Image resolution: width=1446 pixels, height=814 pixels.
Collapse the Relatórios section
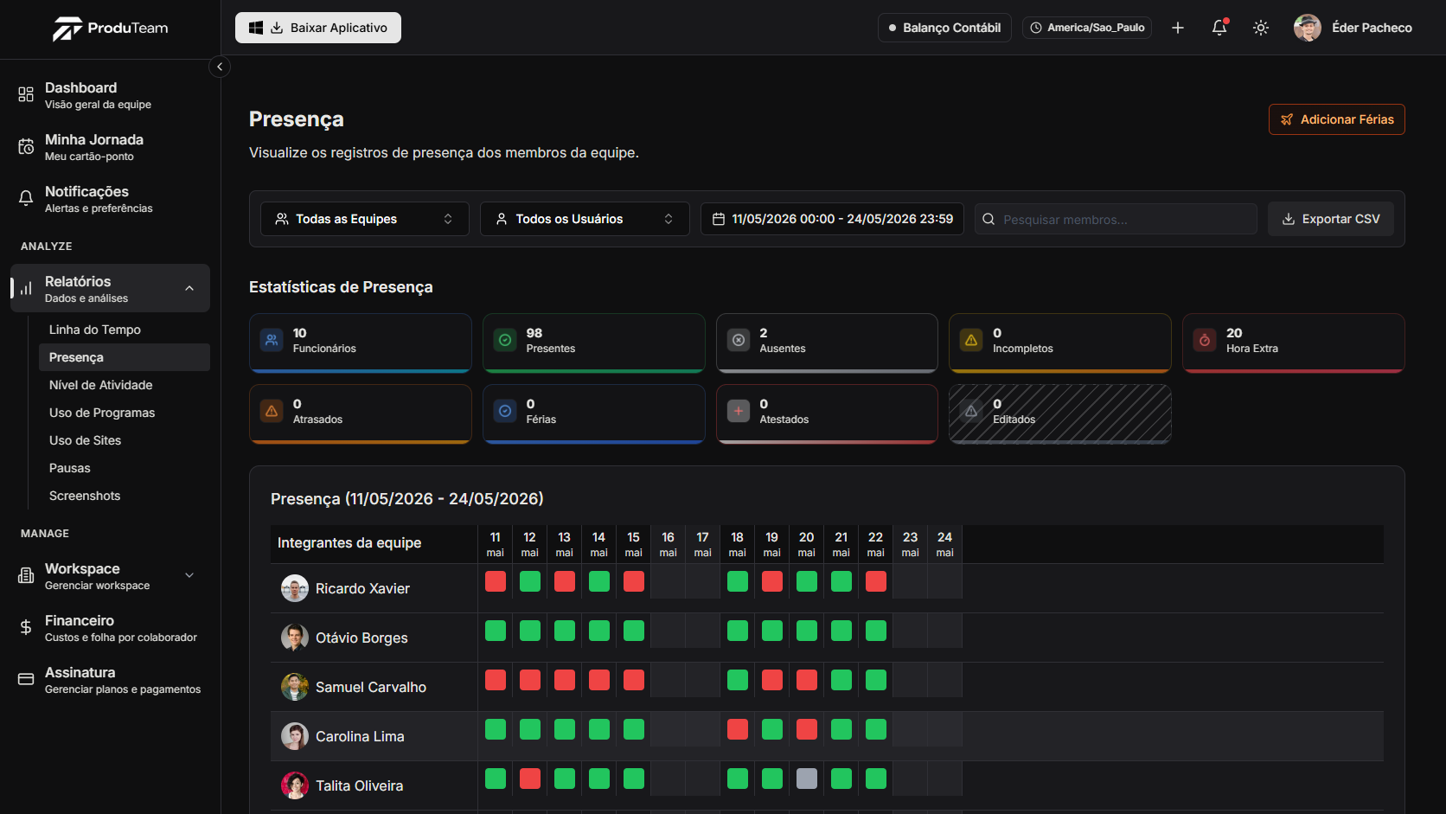110,288
